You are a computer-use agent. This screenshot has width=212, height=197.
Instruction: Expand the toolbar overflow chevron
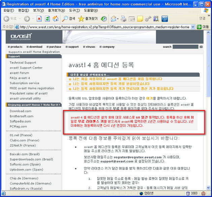pyautogui.click(x=209, y=15)
